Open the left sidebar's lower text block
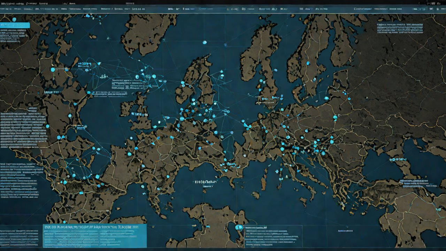 (21, 180)
